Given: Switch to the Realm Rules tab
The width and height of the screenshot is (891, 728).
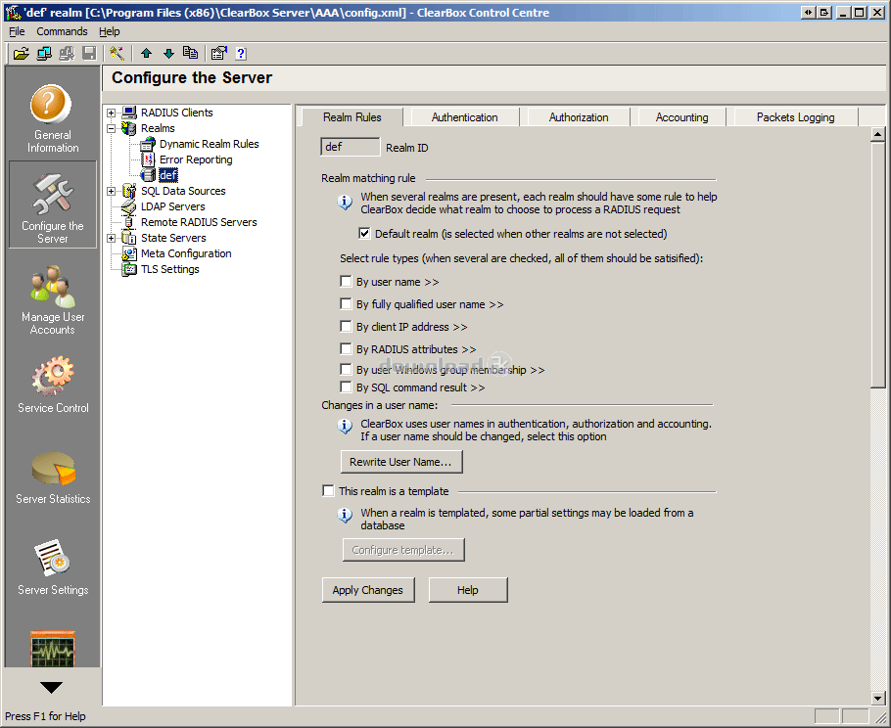Looking at the screenshot, I should click(x=352, y=117).
